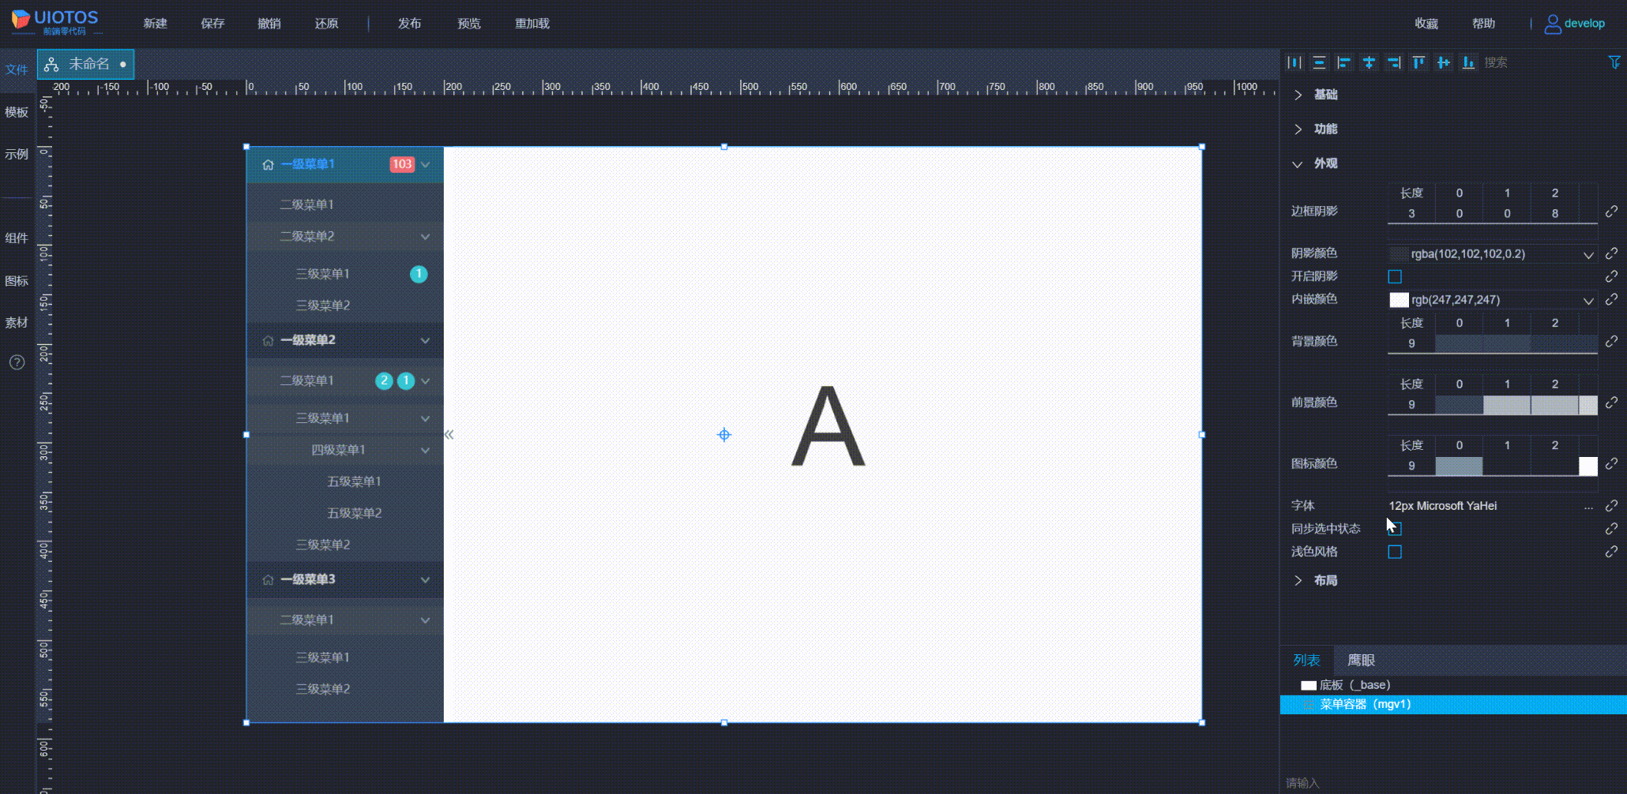
Task: Open the filter icon beside the search box
Action: click(x=1613, y=62)
